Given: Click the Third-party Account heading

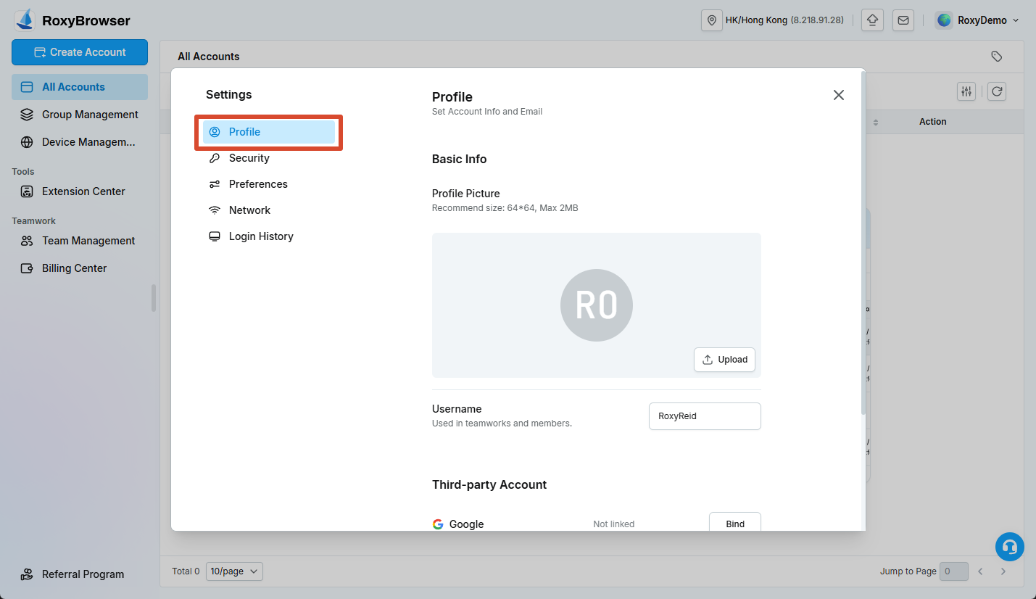Looking at the screenshot, I should [489, 484].
